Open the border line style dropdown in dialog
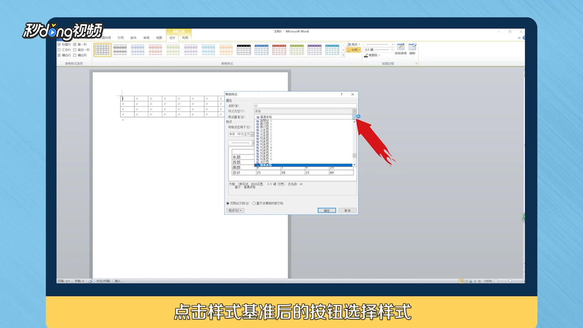Image resolution: width=583 pixels, height=328 pixels. (x=253, y=143)
